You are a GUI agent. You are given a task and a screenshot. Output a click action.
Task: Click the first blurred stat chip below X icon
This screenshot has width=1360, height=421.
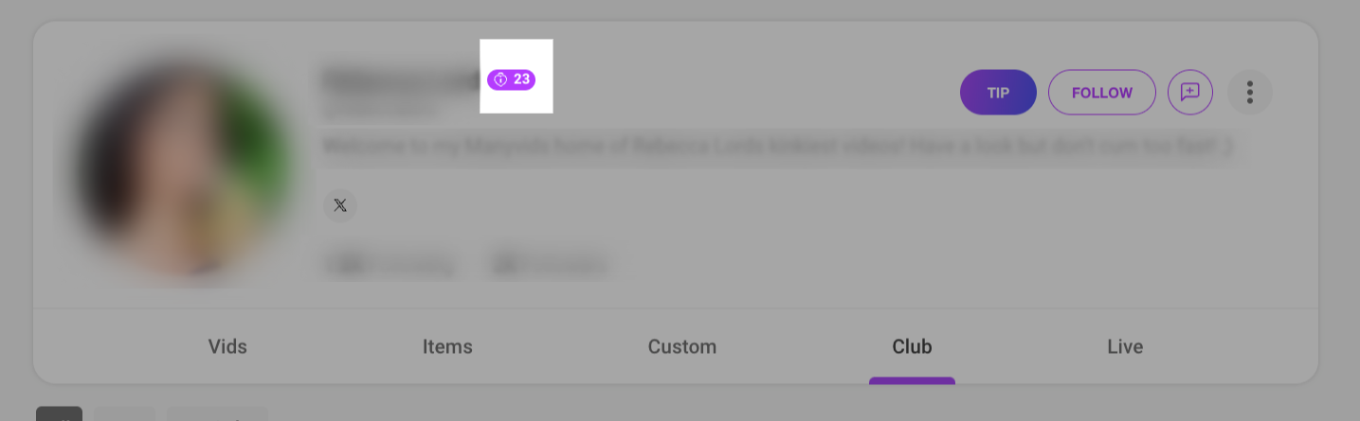[x=390, y=265]
